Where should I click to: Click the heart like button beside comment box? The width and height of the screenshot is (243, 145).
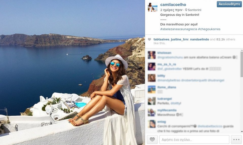[x=152, y=139]
